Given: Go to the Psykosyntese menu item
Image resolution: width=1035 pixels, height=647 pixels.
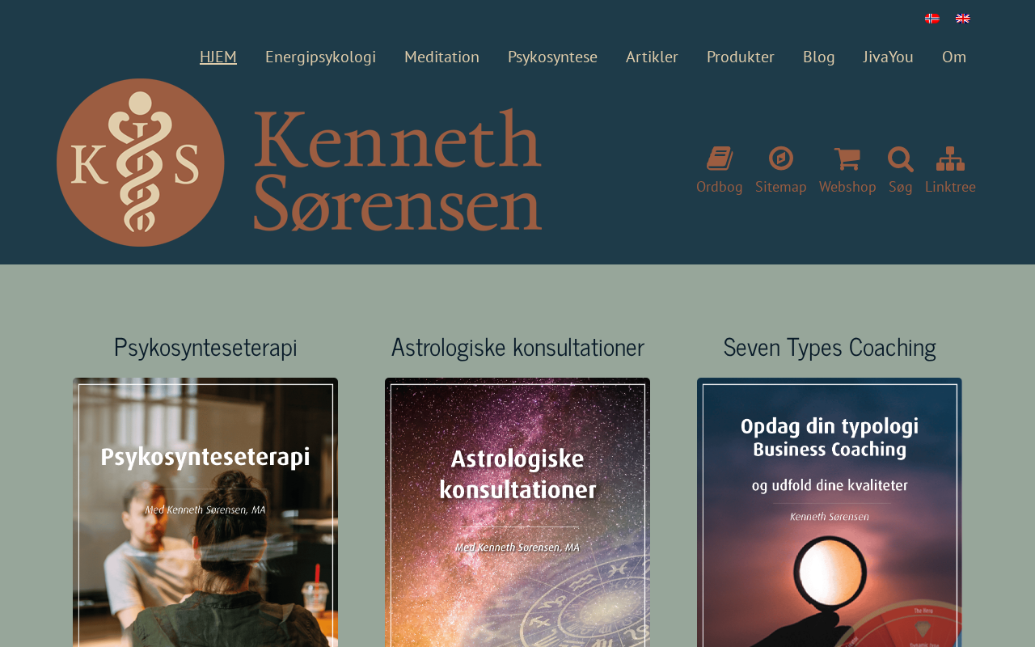Looking at the screenshot, I should click(x=552, y=57).
